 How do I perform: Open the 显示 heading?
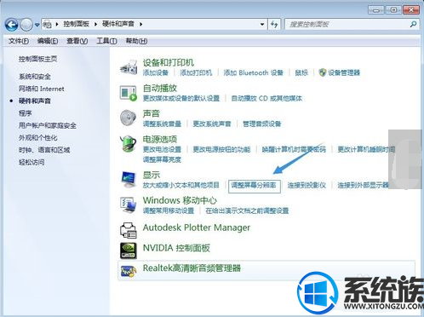[152, 175]
